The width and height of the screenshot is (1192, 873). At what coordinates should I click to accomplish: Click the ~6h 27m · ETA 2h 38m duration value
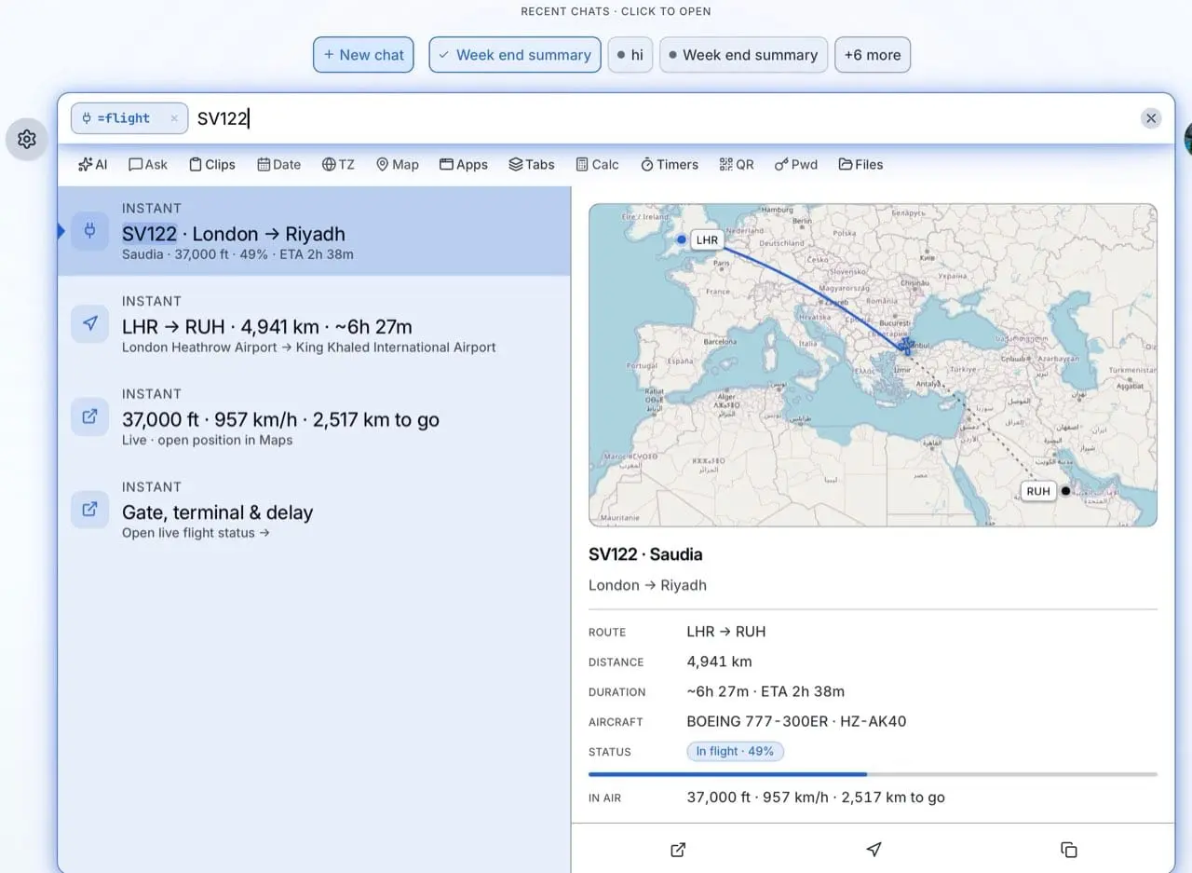[x=765, y=691]
